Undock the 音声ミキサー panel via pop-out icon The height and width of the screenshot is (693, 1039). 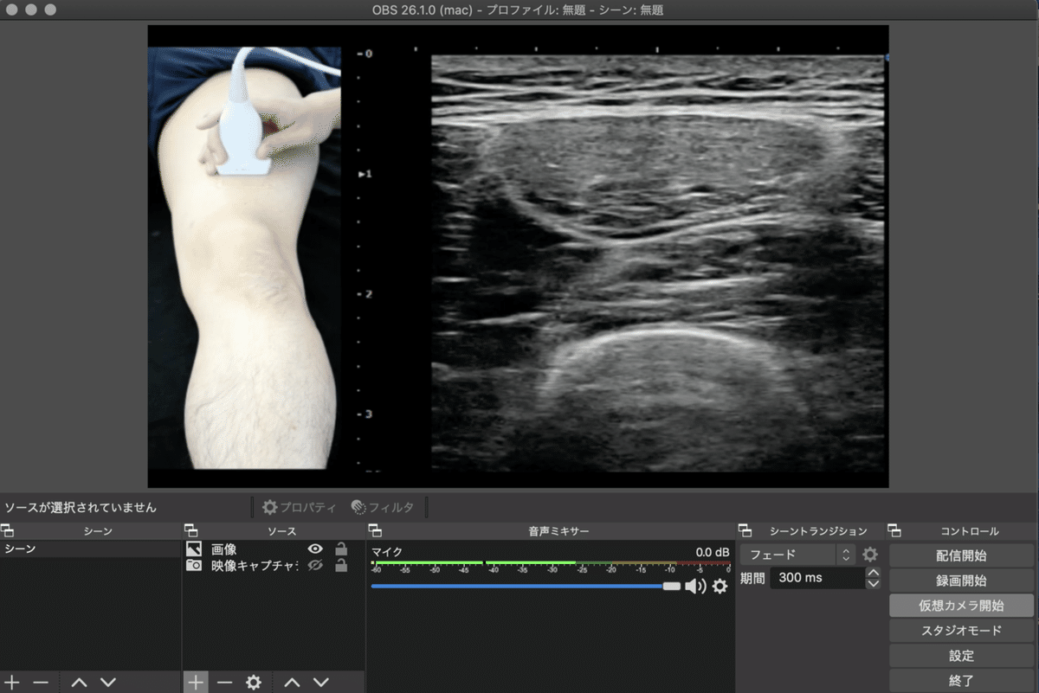click(x=375, y=530)
